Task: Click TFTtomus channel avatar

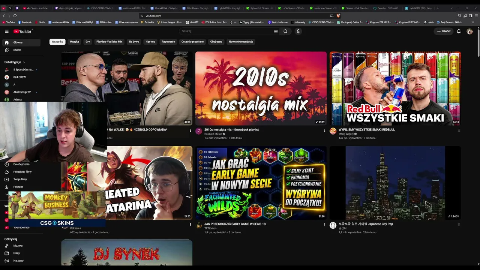Action: [199, 225]
